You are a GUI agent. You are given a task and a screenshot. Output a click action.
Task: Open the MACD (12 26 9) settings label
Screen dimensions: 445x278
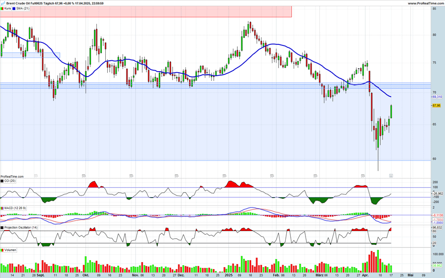point(15,208)
